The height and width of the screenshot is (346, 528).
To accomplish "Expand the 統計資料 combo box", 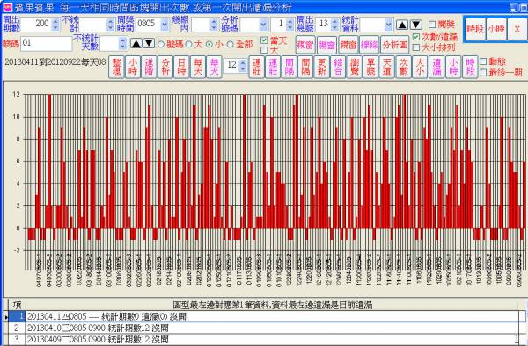I will point(389,25).
